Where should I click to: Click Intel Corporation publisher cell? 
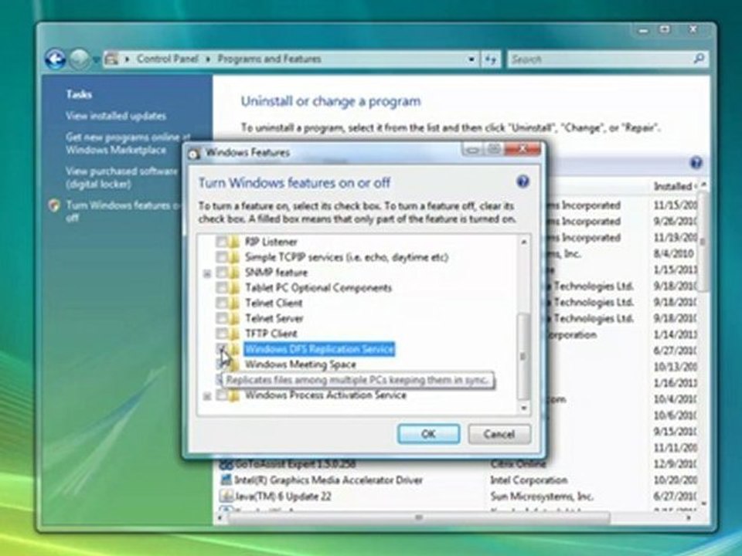coord(529,480)
